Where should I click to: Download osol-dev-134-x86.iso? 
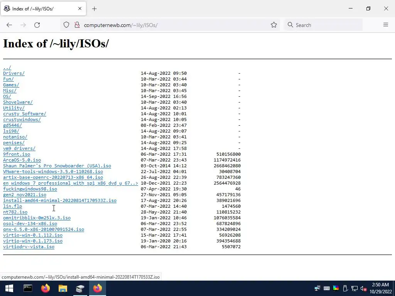coord(30,224)
